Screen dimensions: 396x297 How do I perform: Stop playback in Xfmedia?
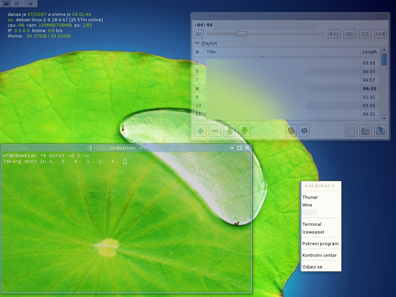click(365, 34)
